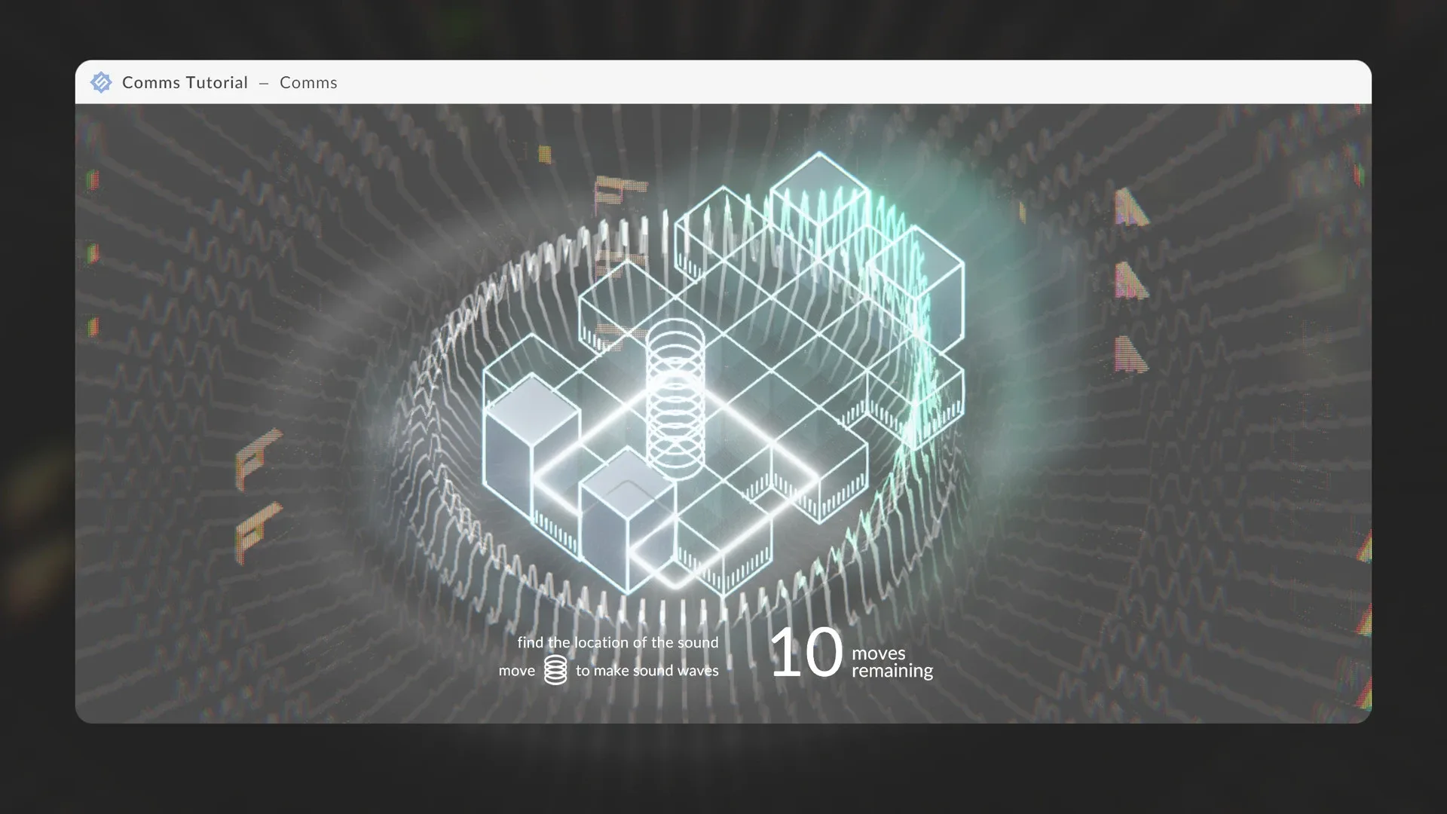This screenshot has width=1447, height=814.
Task: Click the 'to make sound waves' text
Action: [647, 671]
